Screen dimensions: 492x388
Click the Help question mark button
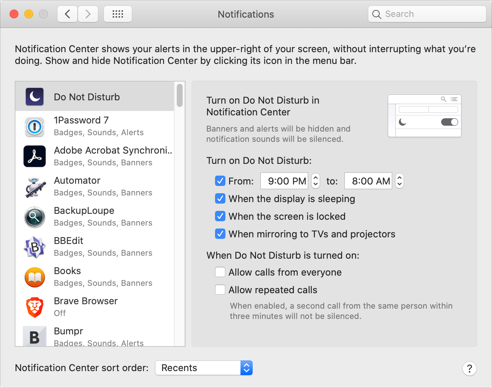tap(470, 369)
